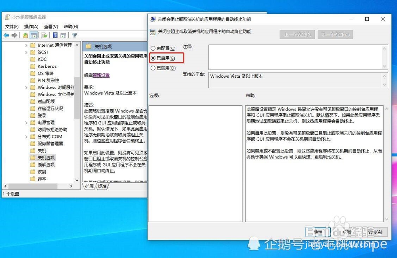Viewport: 397px width, 258px height.
Task: Click the tree pane scroll-down arrow
Action: (77, 180)
